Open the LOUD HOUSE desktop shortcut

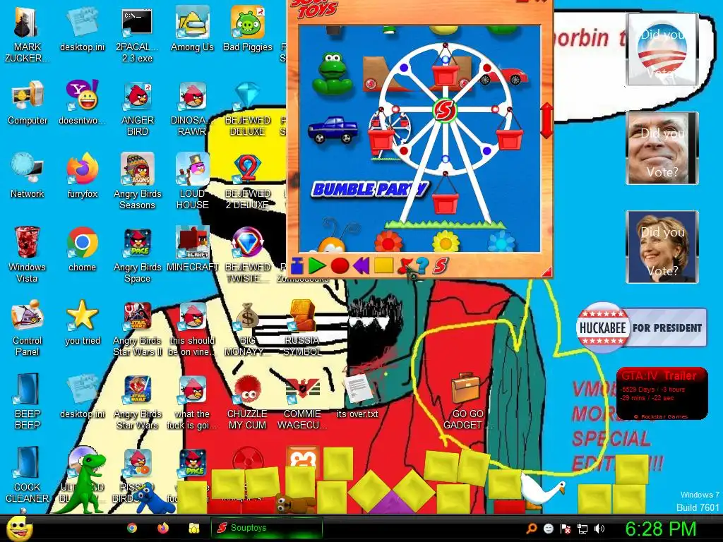click(192, 181)
